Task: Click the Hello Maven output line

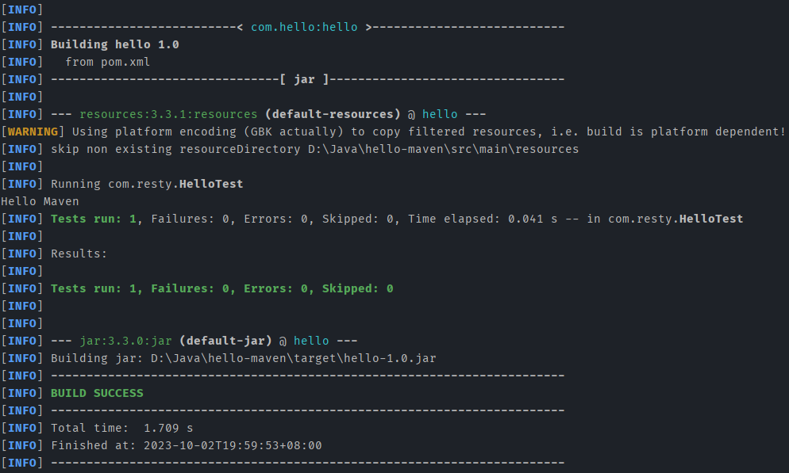Action: click(40, 201)
